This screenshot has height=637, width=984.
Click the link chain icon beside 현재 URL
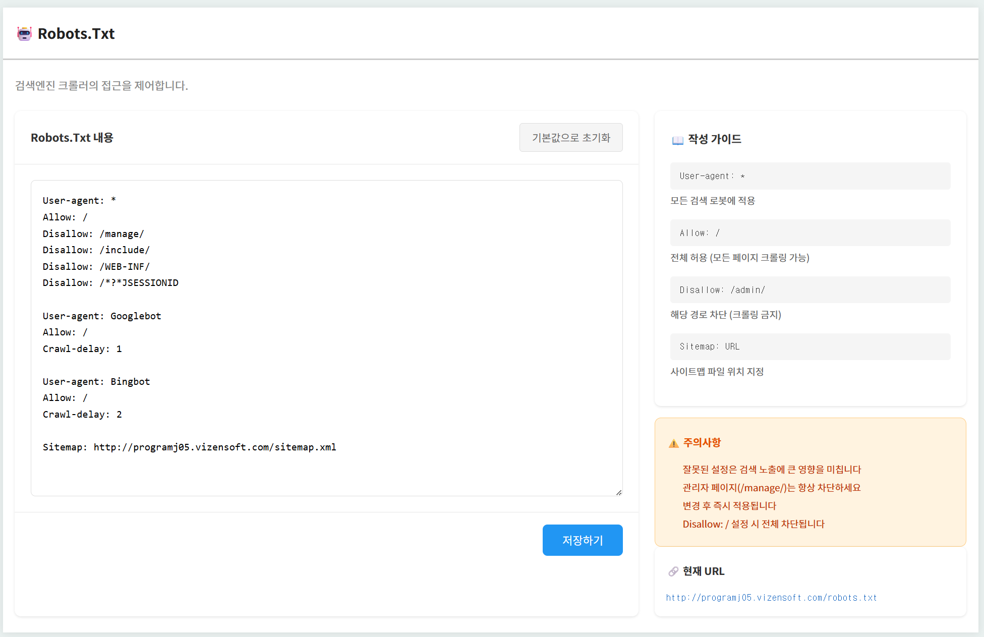(x=673, y=571)
